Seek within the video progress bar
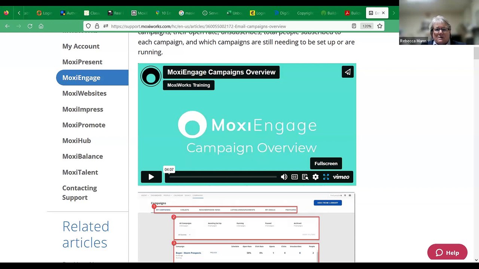The height and width of the screenshot is (269, 479). pyautogui.click(x=223, y=177)
